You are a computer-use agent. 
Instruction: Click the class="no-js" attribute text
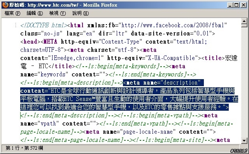42,34
